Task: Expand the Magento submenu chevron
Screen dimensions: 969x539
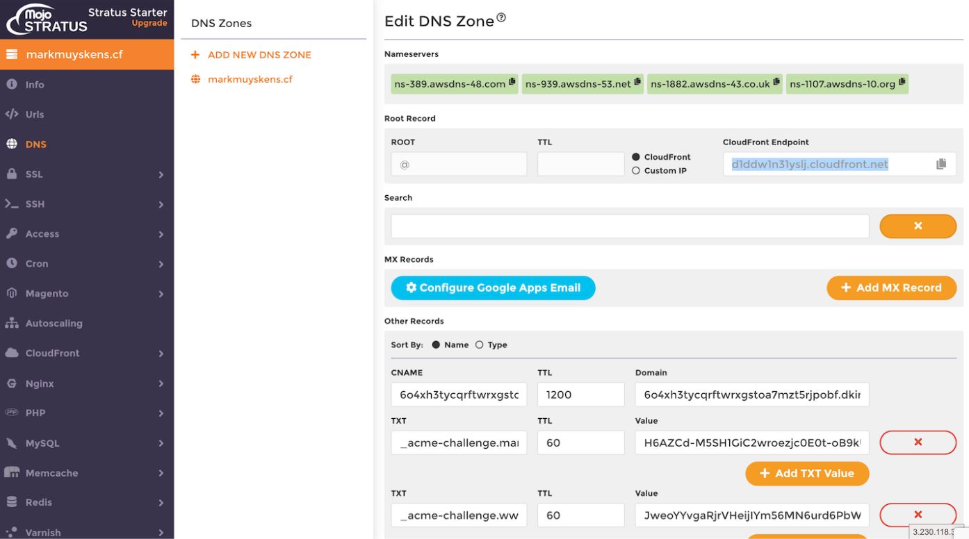Action: pos(161,294)
